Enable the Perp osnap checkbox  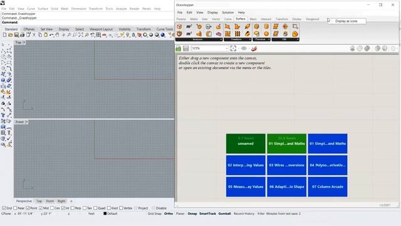click(x=73, y=208)
